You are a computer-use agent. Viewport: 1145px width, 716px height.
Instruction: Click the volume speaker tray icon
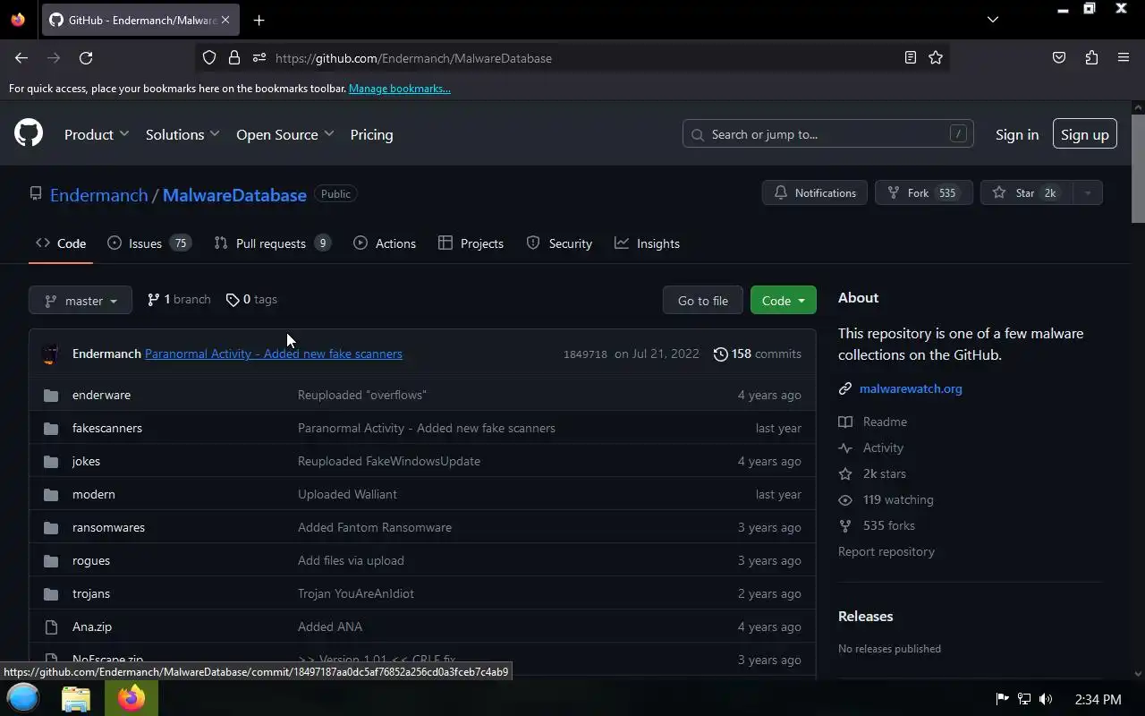click(1046, 699)
